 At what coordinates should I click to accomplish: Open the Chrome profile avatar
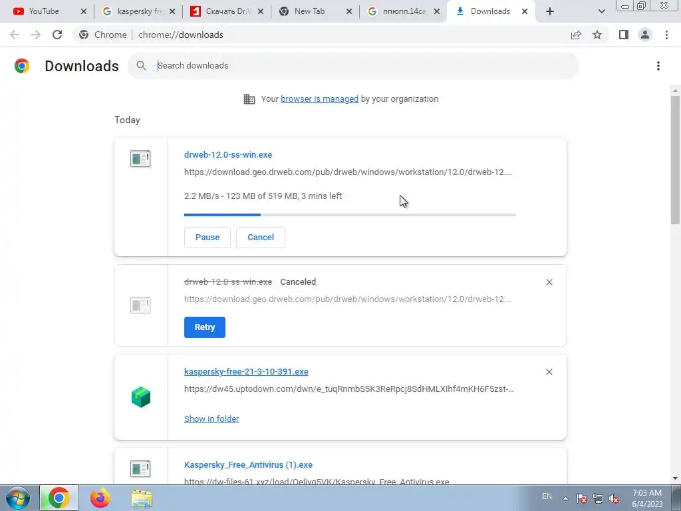pyautogui.click(x=645, y=35)
